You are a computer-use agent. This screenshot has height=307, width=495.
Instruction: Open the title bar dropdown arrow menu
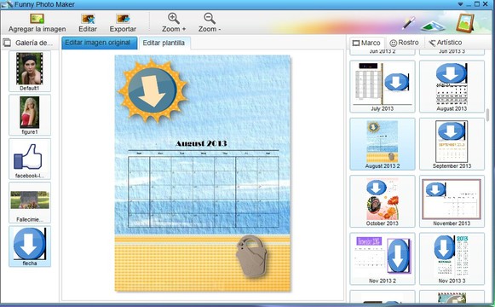click(460, 4)
